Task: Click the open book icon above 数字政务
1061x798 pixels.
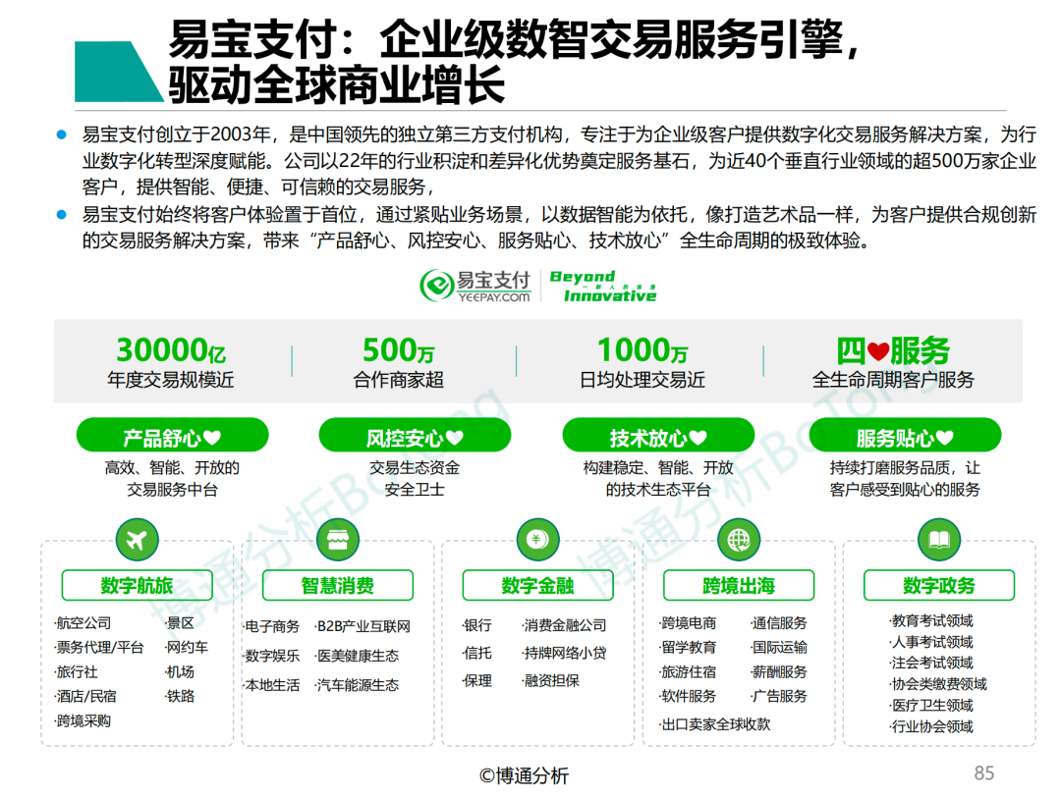Action: tap(938, 540)
